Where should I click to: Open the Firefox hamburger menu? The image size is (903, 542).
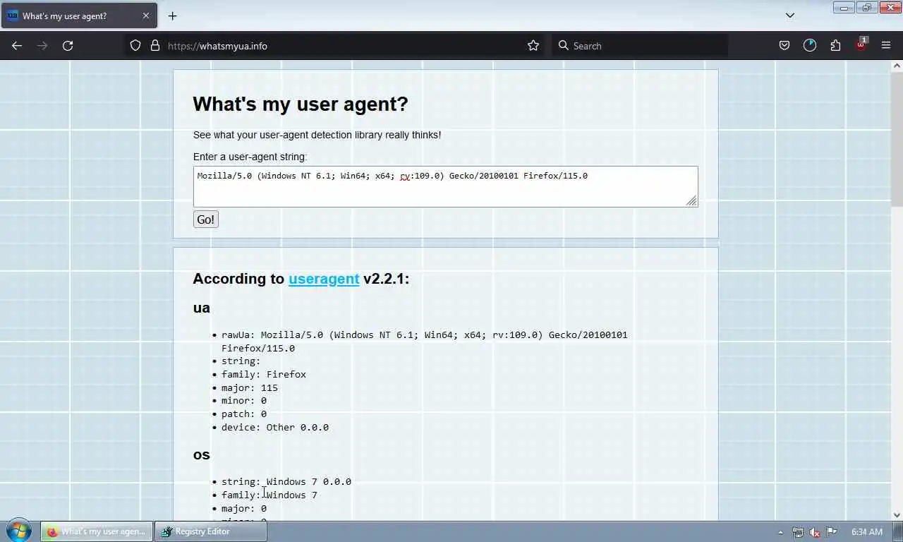pos(886,46)
